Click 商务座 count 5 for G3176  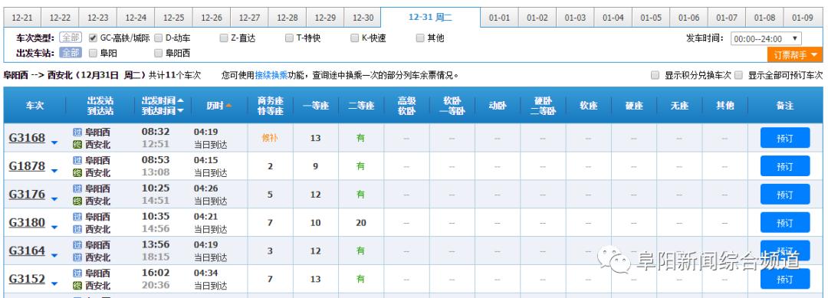pos(270,195)
